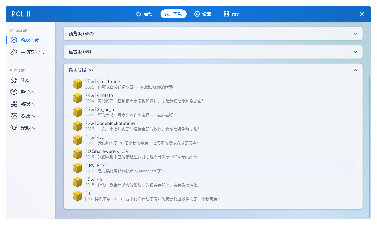
Task: Select 游戏下载 in the sidebar
Action: (31, 40)
